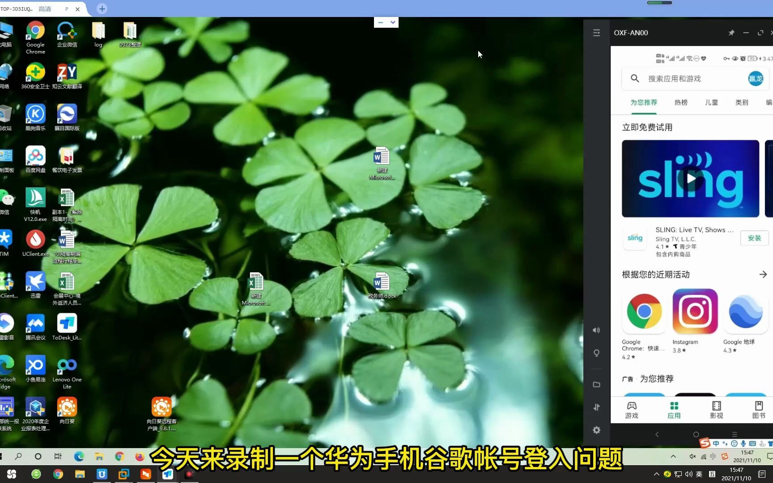Open 知云文献翻译 desktop icon

(x=67, y=76)
